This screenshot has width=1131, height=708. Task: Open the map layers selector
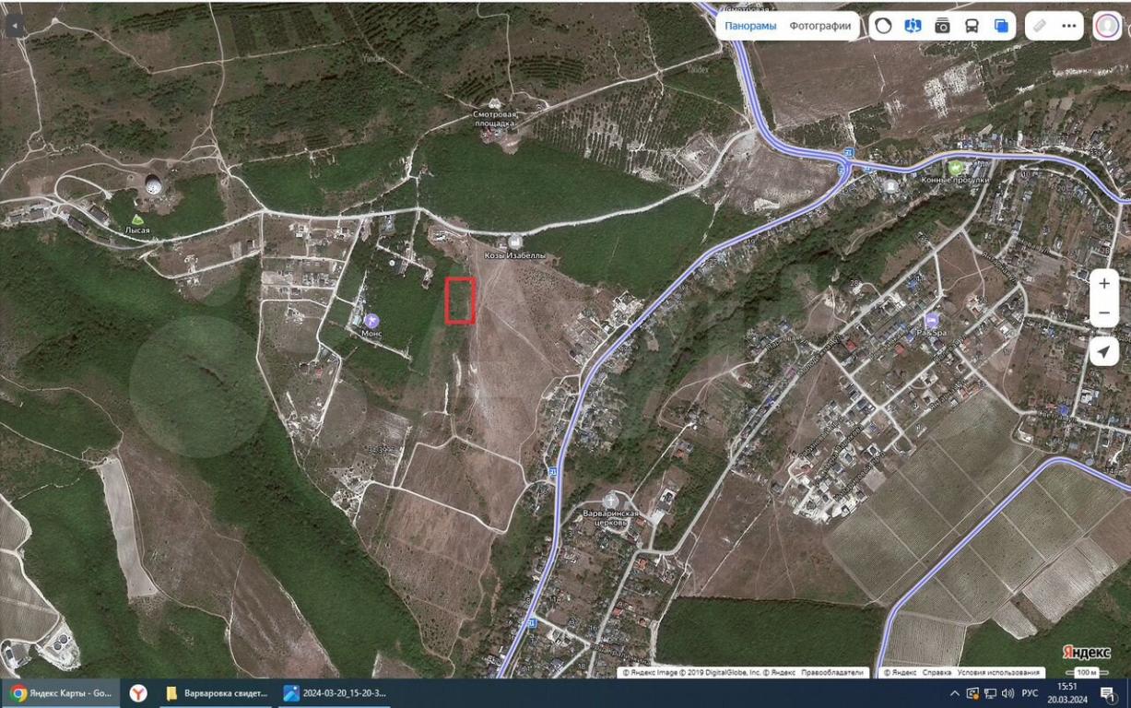point(1001,26)
